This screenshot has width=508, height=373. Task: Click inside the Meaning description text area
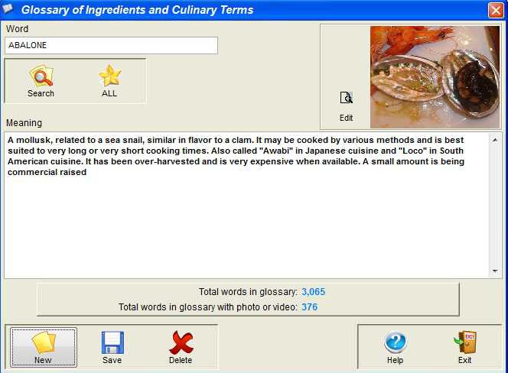246,205
